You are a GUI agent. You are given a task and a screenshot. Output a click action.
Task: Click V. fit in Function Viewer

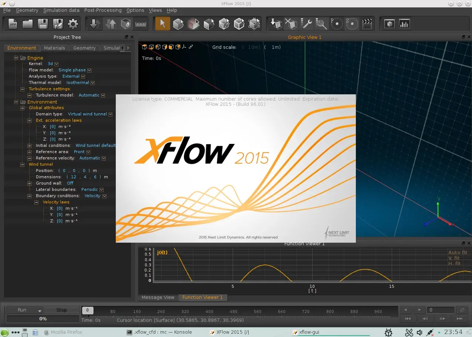click(454, 258)
